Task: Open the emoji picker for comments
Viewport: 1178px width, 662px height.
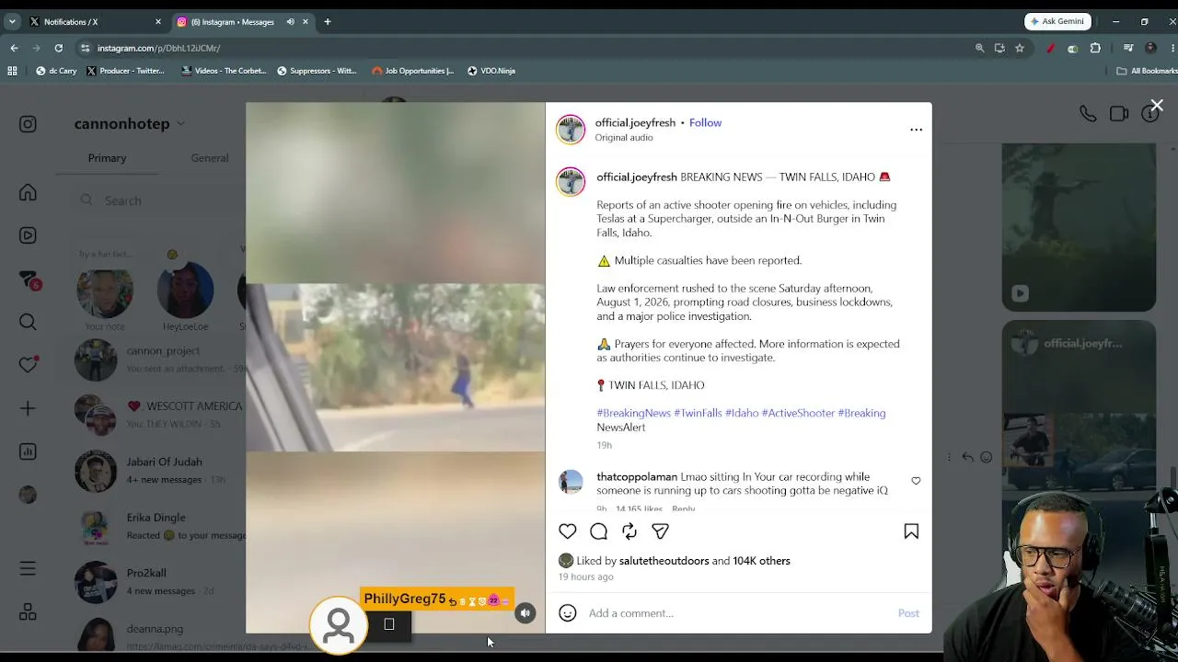Action: click(568, 613)
